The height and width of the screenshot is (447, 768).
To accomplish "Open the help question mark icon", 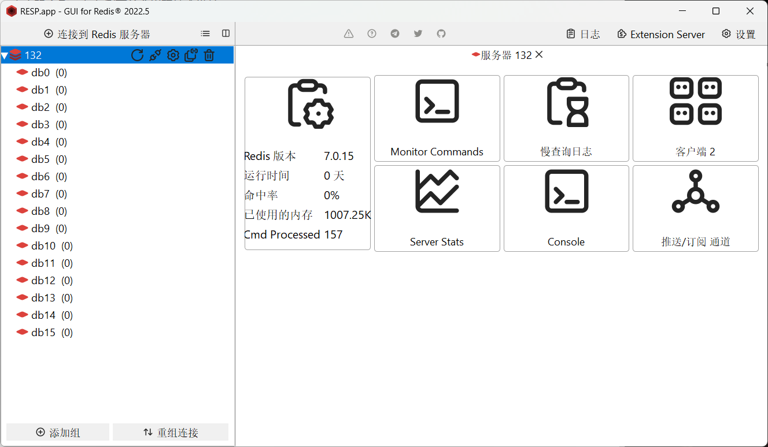I will 372,33.
